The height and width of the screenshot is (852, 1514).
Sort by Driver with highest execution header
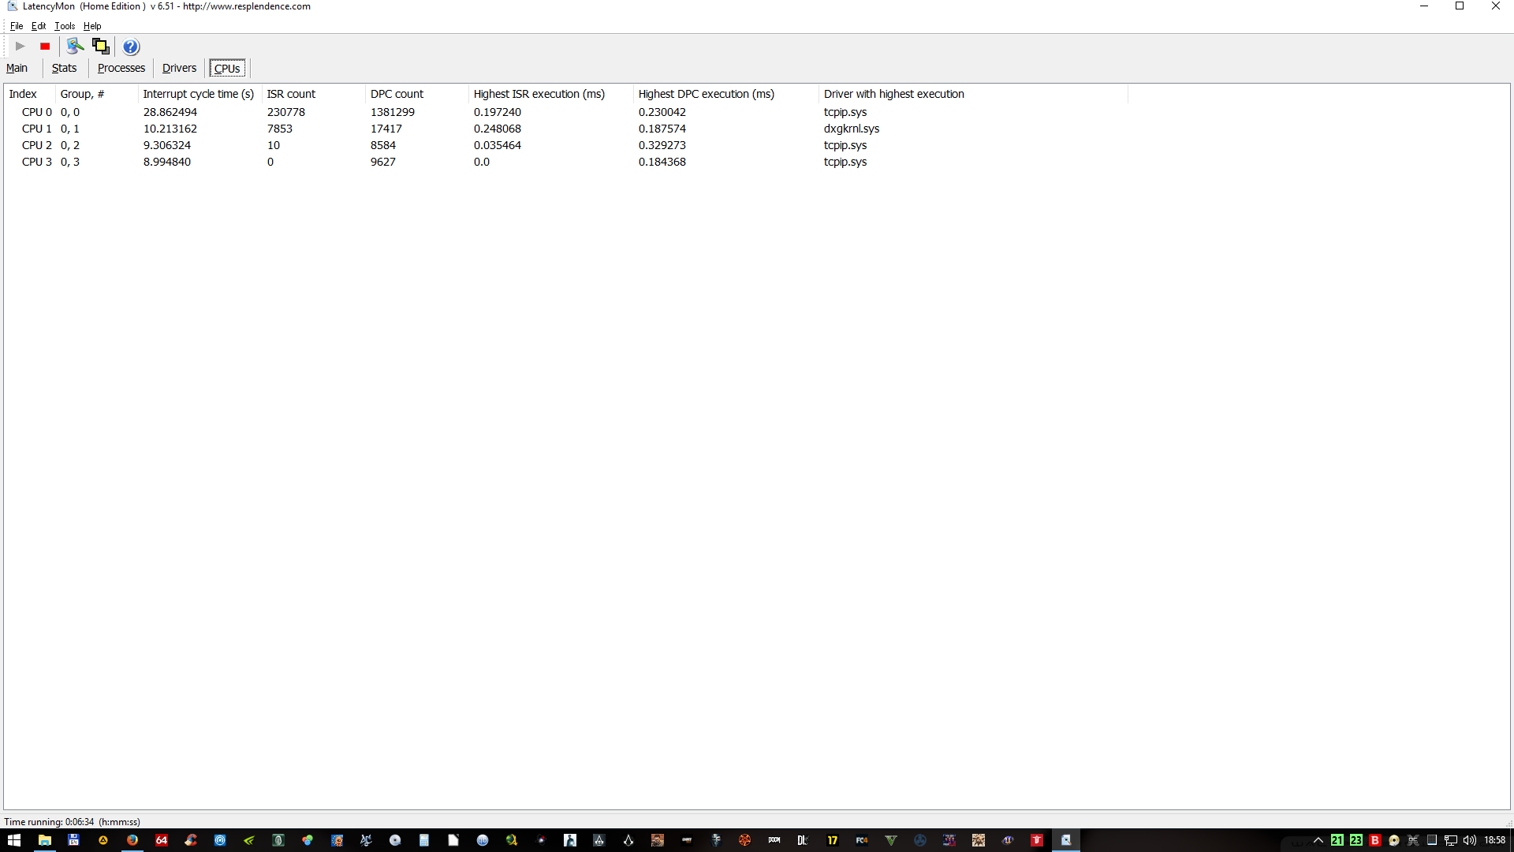(893, 94)
